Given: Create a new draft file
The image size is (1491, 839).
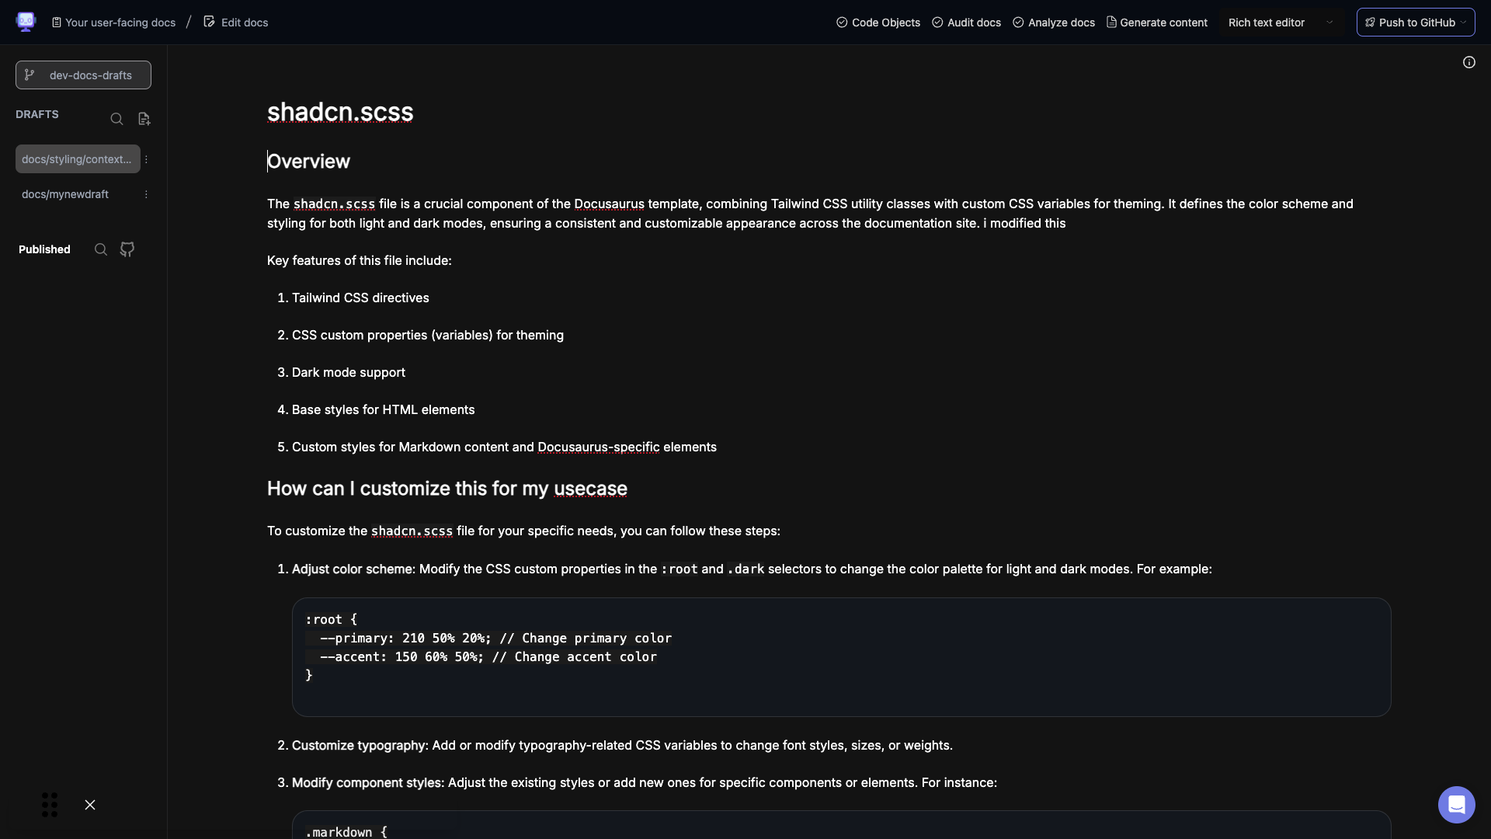Looking at the screenshot, I should click(x=144, y=119).
